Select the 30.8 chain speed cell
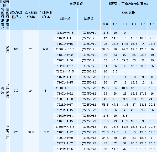 point(31,132)
